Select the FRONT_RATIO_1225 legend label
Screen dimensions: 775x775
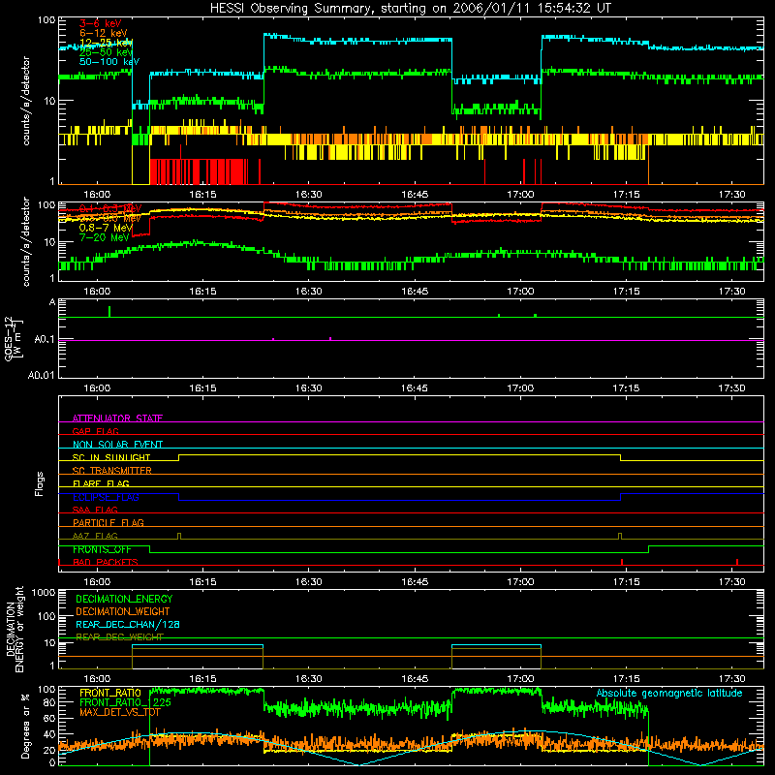pos(125,702)
